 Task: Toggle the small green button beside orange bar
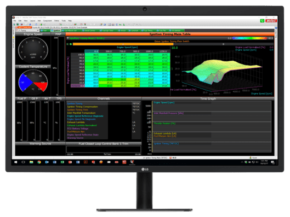pyautogui.click(x=71, y=44)
